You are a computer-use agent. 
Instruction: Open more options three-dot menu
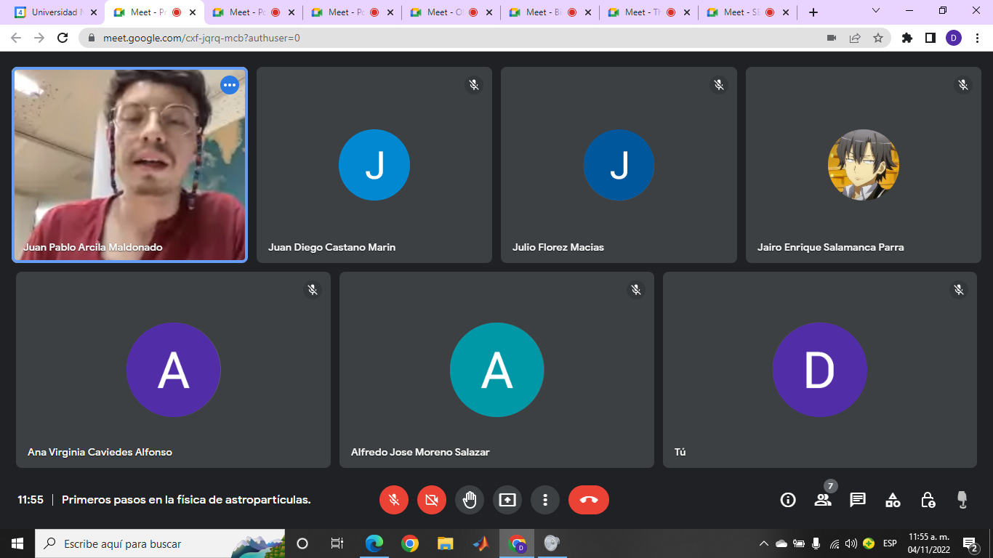coord(545,500)
